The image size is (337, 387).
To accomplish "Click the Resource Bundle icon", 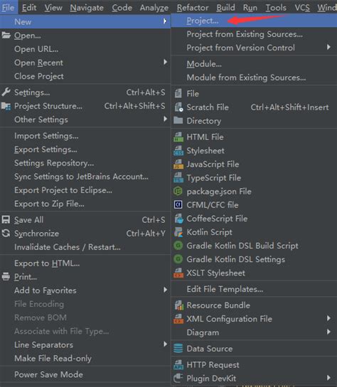I will point(178,305).
